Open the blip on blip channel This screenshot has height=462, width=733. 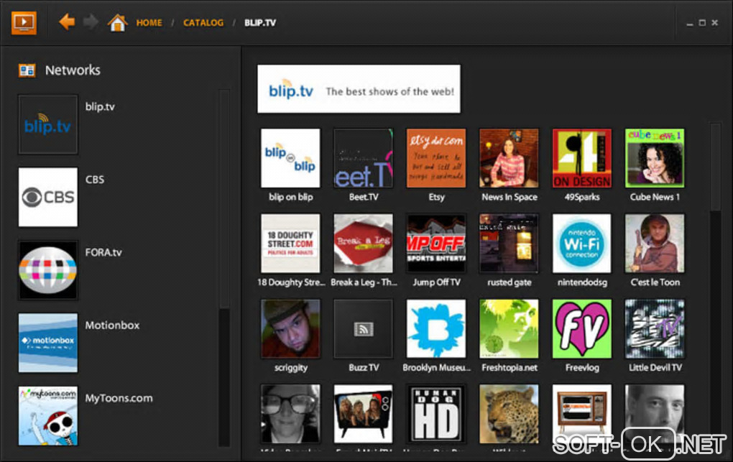[290, 158]
